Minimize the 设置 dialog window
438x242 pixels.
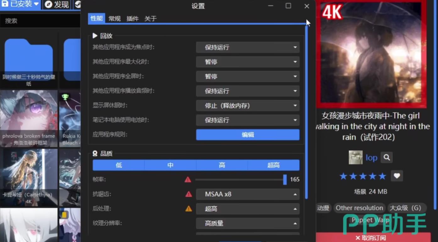[271, 6]
